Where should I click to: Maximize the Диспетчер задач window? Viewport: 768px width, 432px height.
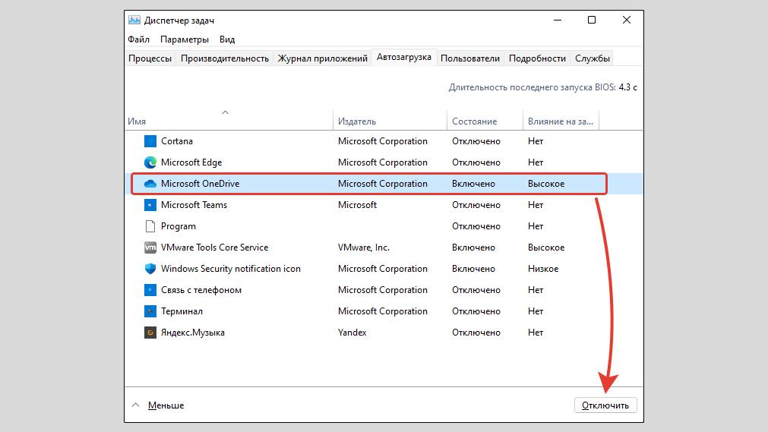pyautogui.click(x=592, y=20)
